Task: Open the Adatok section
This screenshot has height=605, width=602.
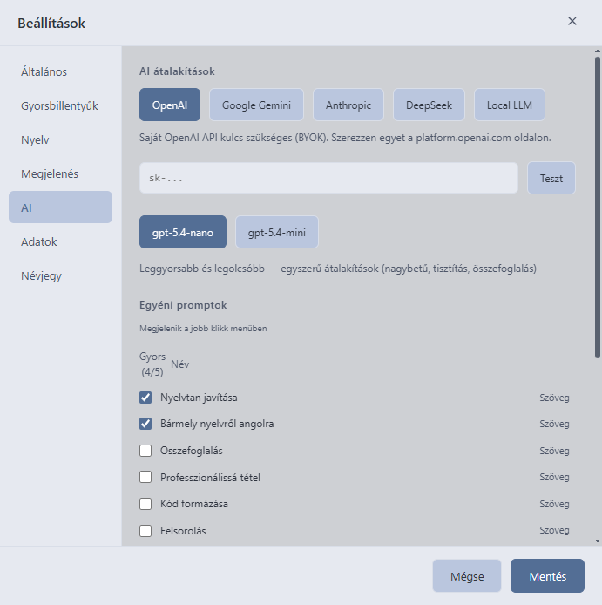Action: pyautogui.click(x=60, y=241)
